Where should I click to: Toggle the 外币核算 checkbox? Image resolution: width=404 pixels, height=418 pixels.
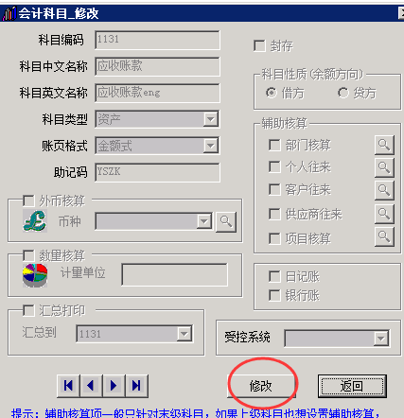pyautogui.click(x=28, y=200)
